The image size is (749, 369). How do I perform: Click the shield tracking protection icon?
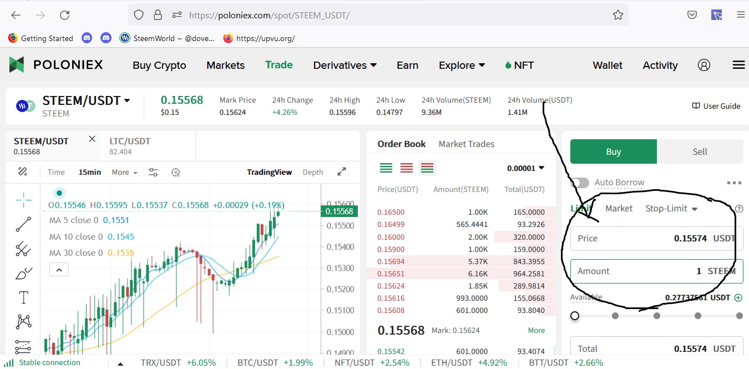tap(139, 15)
